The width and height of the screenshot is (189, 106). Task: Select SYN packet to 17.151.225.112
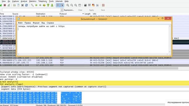94,65
